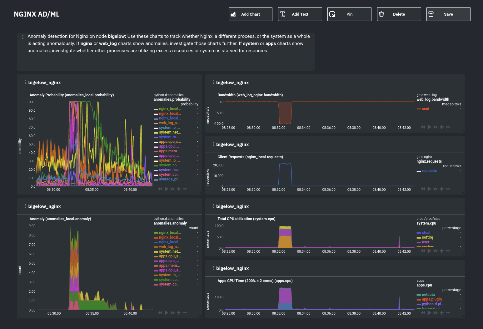Toggle the 'softirq' dimension in the system.cpu legend
The height and width of the screenshot is (329, 483).
pos(427,237)
